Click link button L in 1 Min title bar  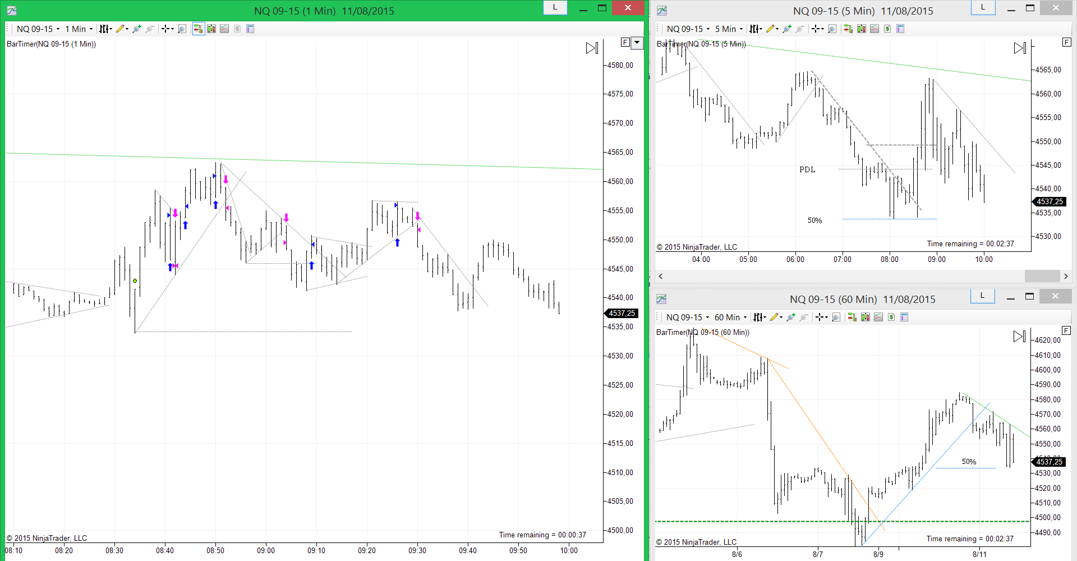tap(555, 7)
